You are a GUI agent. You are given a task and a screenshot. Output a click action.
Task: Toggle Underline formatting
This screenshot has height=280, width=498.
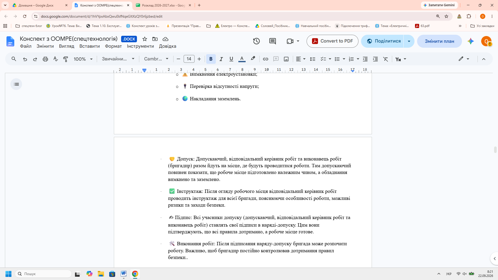tap(231, 59)
